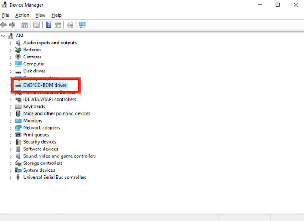This screenshot has height=221, width=304.
Task: Select Sound, video and game controllers label
Action: [59, 156]
